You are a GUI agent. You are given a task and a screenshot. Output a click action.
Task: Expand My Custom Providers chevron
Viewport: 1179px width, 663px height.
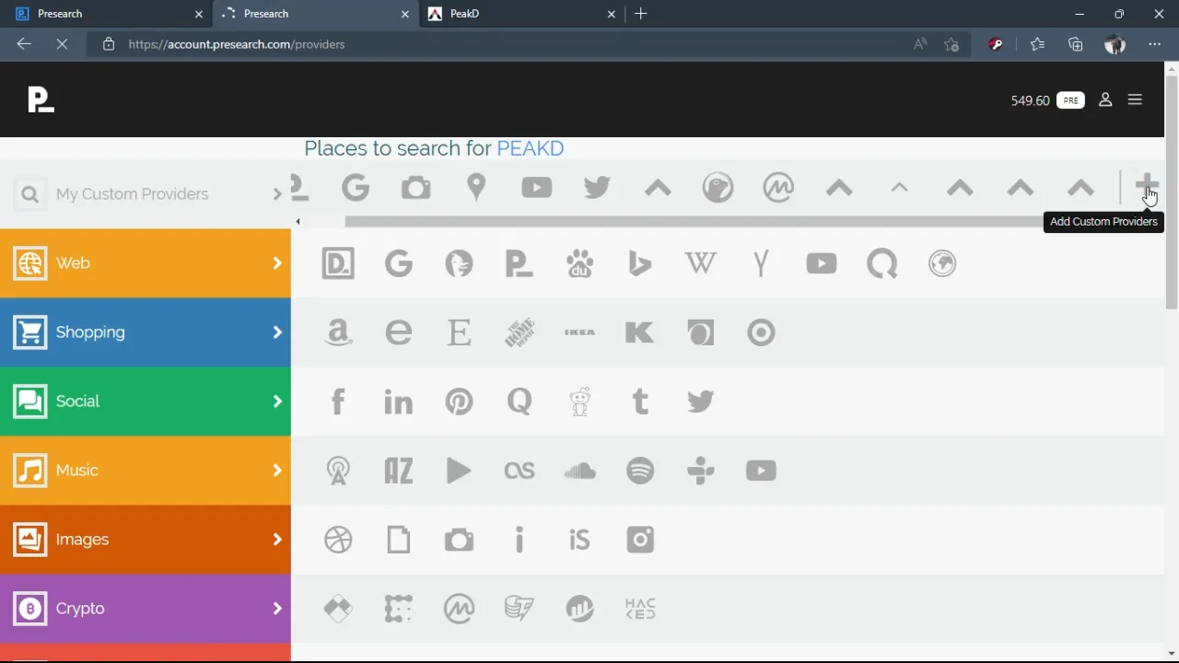coord(277,194)
